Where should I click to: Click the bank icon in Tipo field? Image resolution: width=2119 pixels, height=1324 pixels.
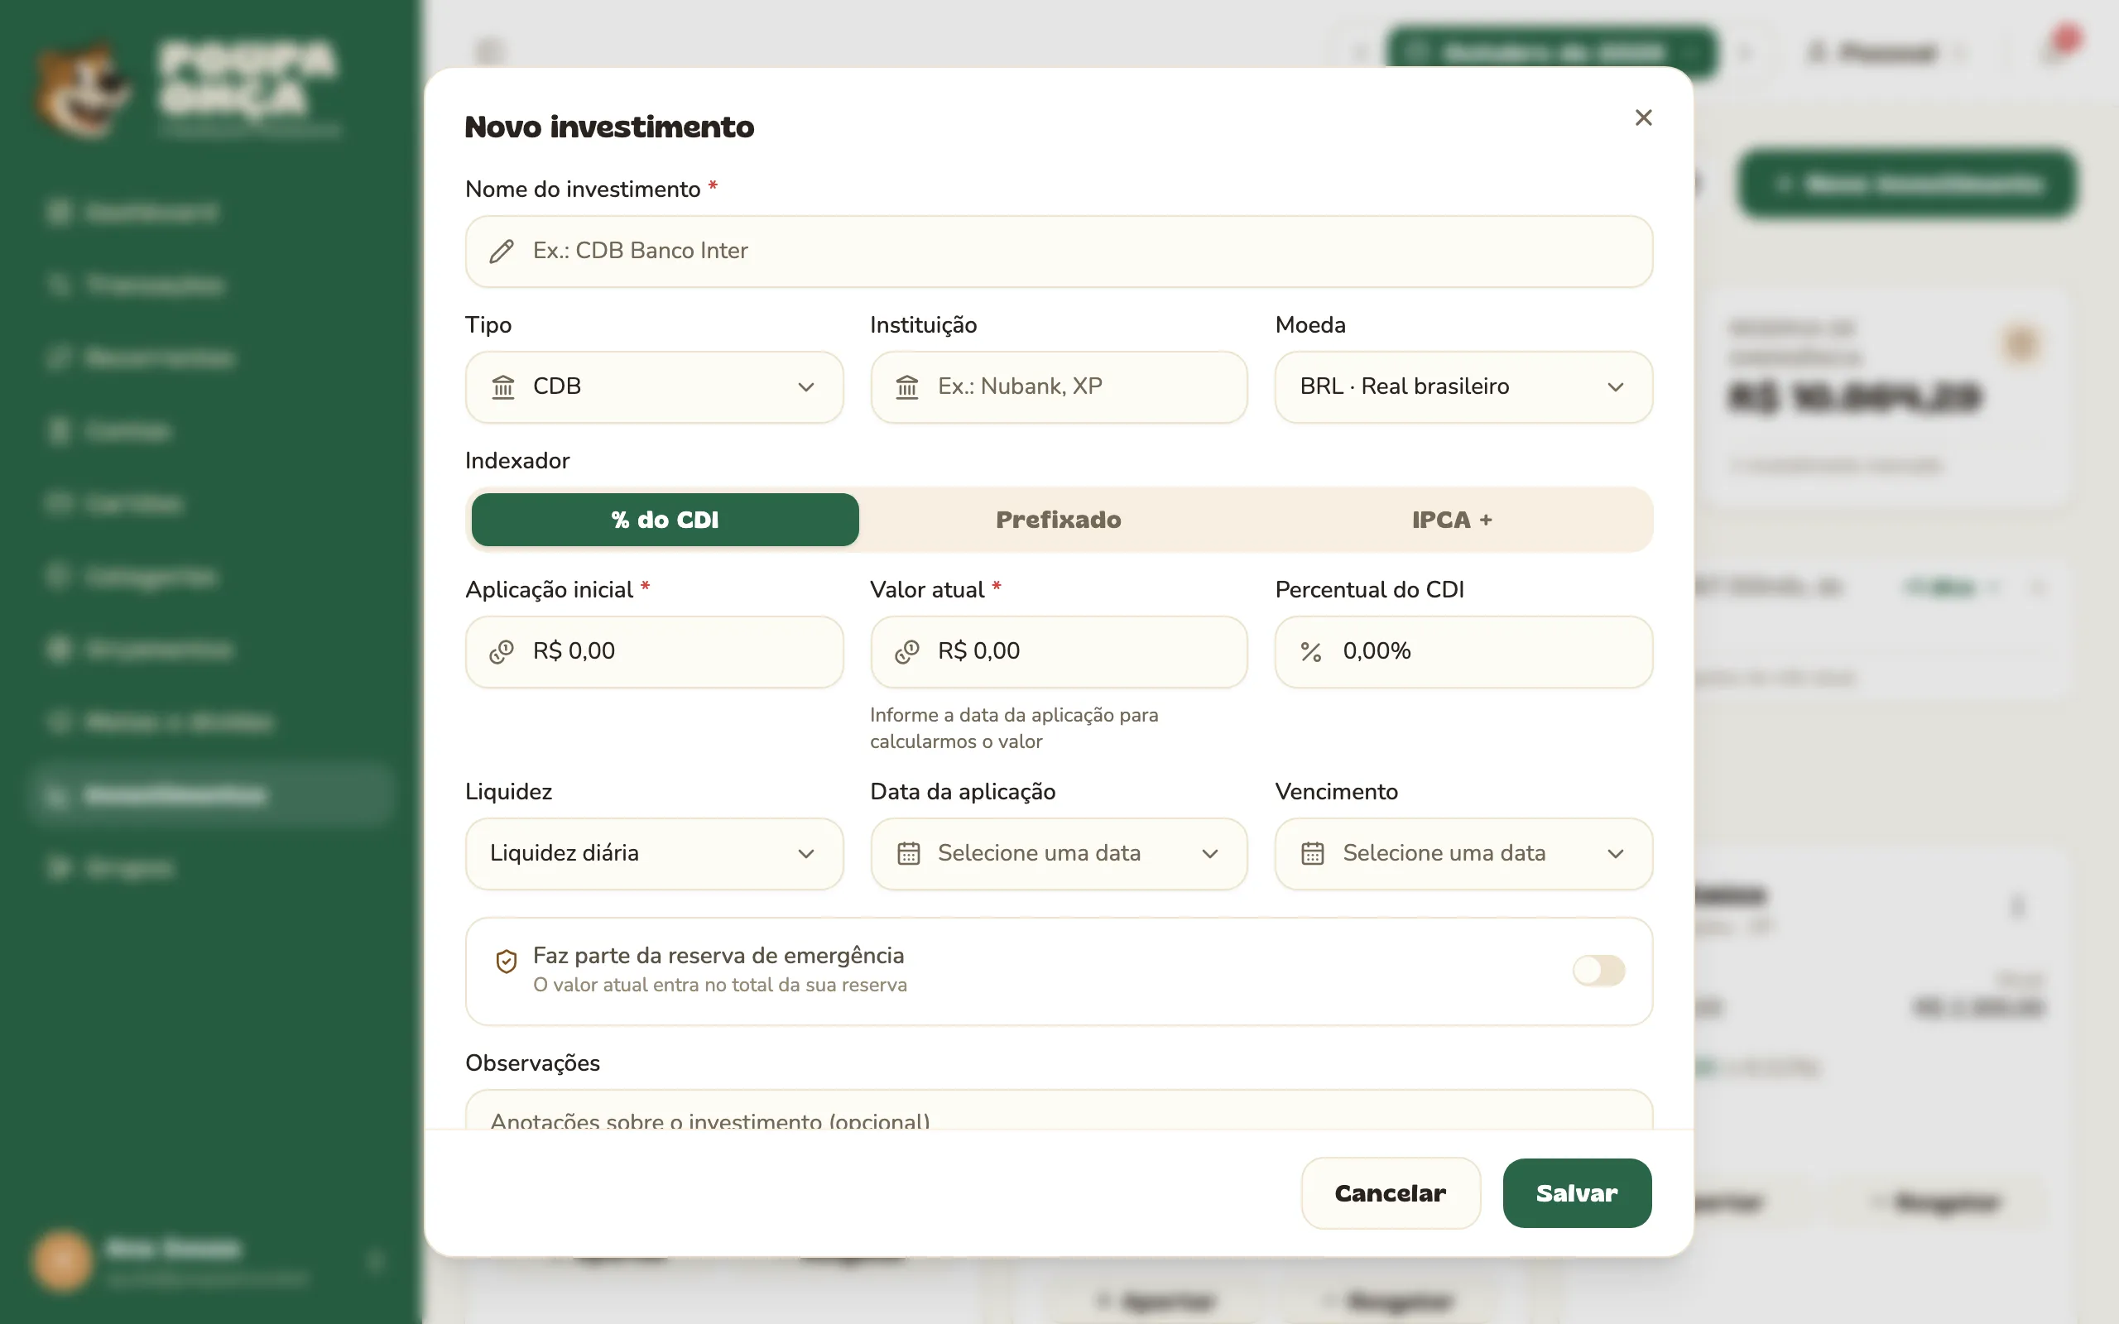(x=502, y=387)
